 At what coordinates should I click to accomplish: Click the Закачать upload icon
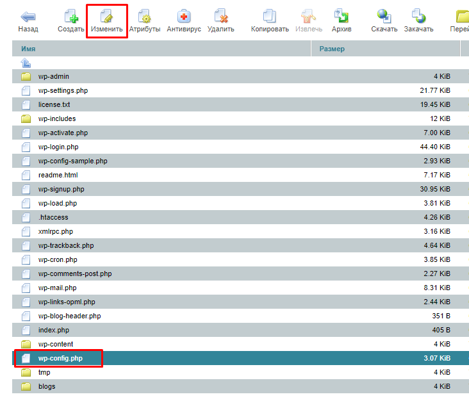pyautogui.click(x=418, y=16)
